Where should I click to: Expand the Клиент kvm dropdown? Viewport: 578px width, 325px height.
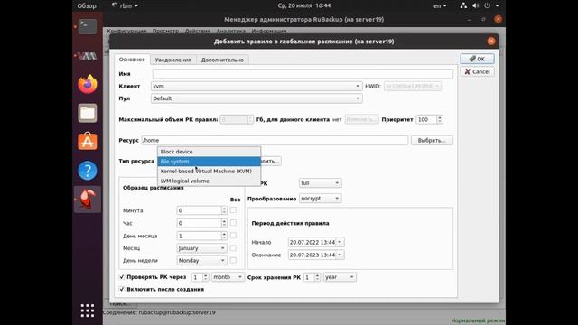[x=256, y=86]
